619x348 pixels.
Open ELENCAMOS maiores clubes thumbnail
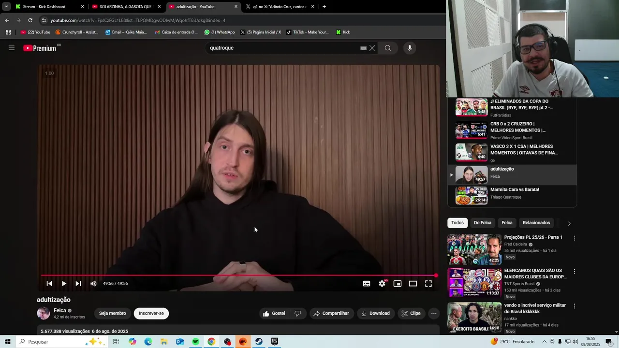[474, 283]
